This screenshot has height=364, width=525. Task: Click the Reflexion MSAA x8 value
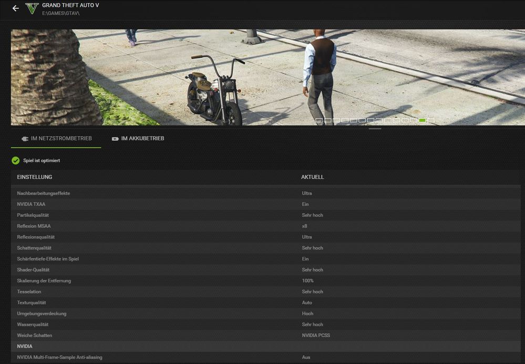point(304,226)
